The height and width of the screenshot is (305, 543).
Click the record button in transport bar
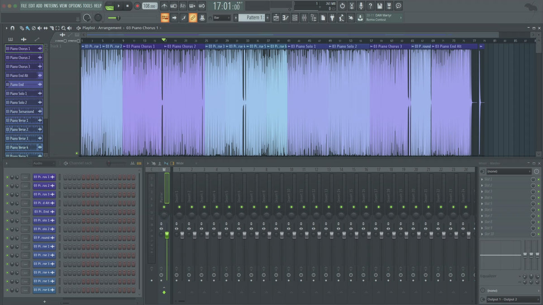(x=137, y=6)
